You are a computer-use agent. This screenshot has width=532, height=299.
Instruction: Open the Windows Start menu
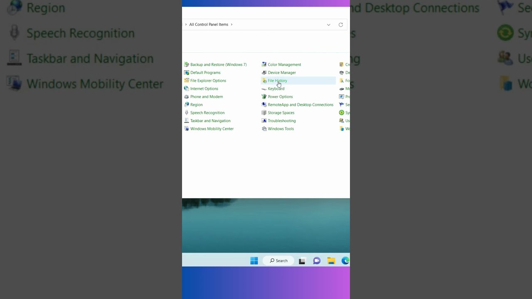pyautogui.click(x=254, y=261)
